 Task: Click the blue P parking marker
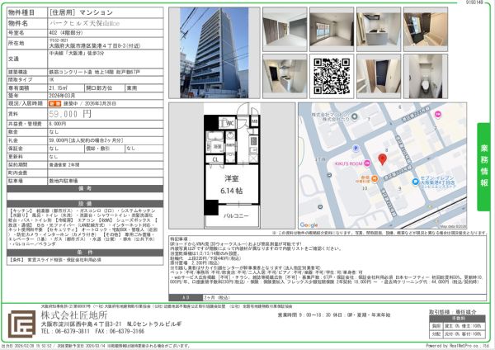[356, 148]
